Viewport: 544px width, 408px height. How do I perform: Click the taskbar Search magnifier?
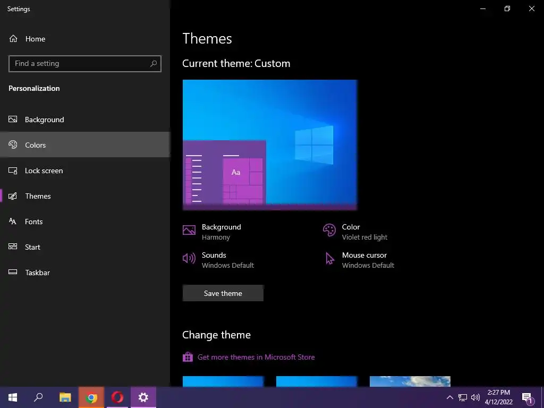[x=38, y=397]
